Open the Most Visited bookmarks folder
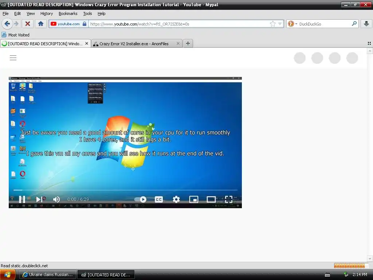The image size is (373, 280). click(x=16, y=35)
